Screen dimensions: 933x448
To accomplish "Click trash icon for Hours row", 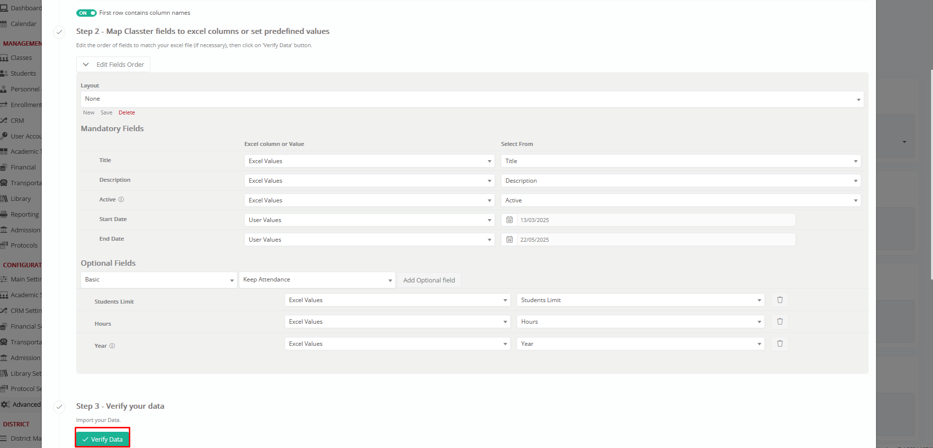I will pyautogui.click(x=780, y=322).
